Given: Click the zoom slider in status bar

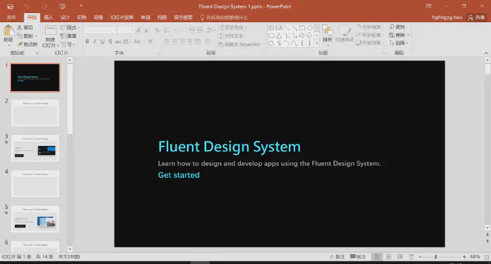Looking at the screenshot, I should tap(436, 256).
